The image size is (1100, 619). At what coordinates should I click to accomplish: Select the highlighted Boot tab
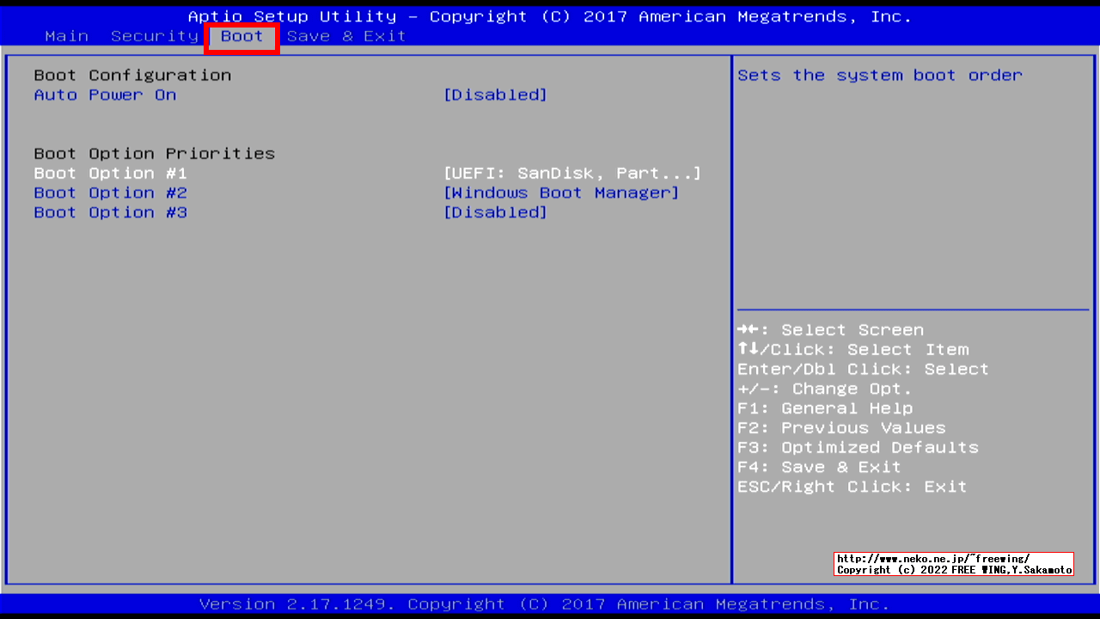(x=241, y=36)
